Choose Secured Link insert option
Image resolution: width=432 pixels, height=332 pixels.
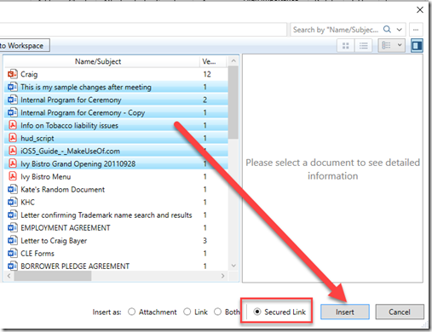257,312
